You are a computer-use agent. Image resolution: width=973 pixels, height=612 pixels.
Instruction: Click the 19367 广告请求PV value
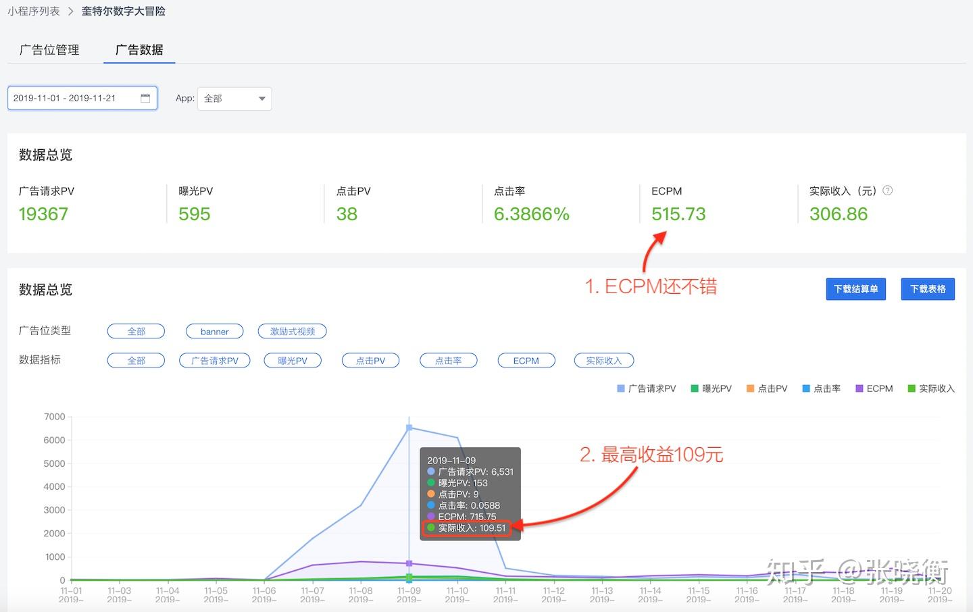[x=43, y=214]
